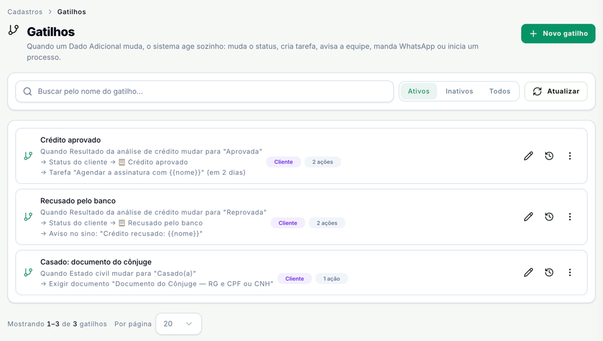Image resolution: width=603 pixels, height=341 pixels.
Task: Click the Cliente badge on Recusado pelo banco
Action: click(x=288, y=223)
